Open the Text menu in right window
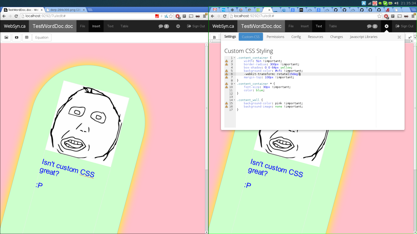The width and height of the screenshot is (417, 234). click(319, 26)
